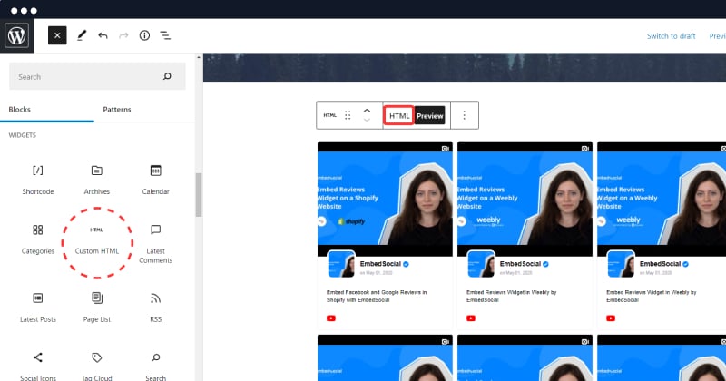Insert the Calendar block
The image size is (726, 381).
coord(155,181)
